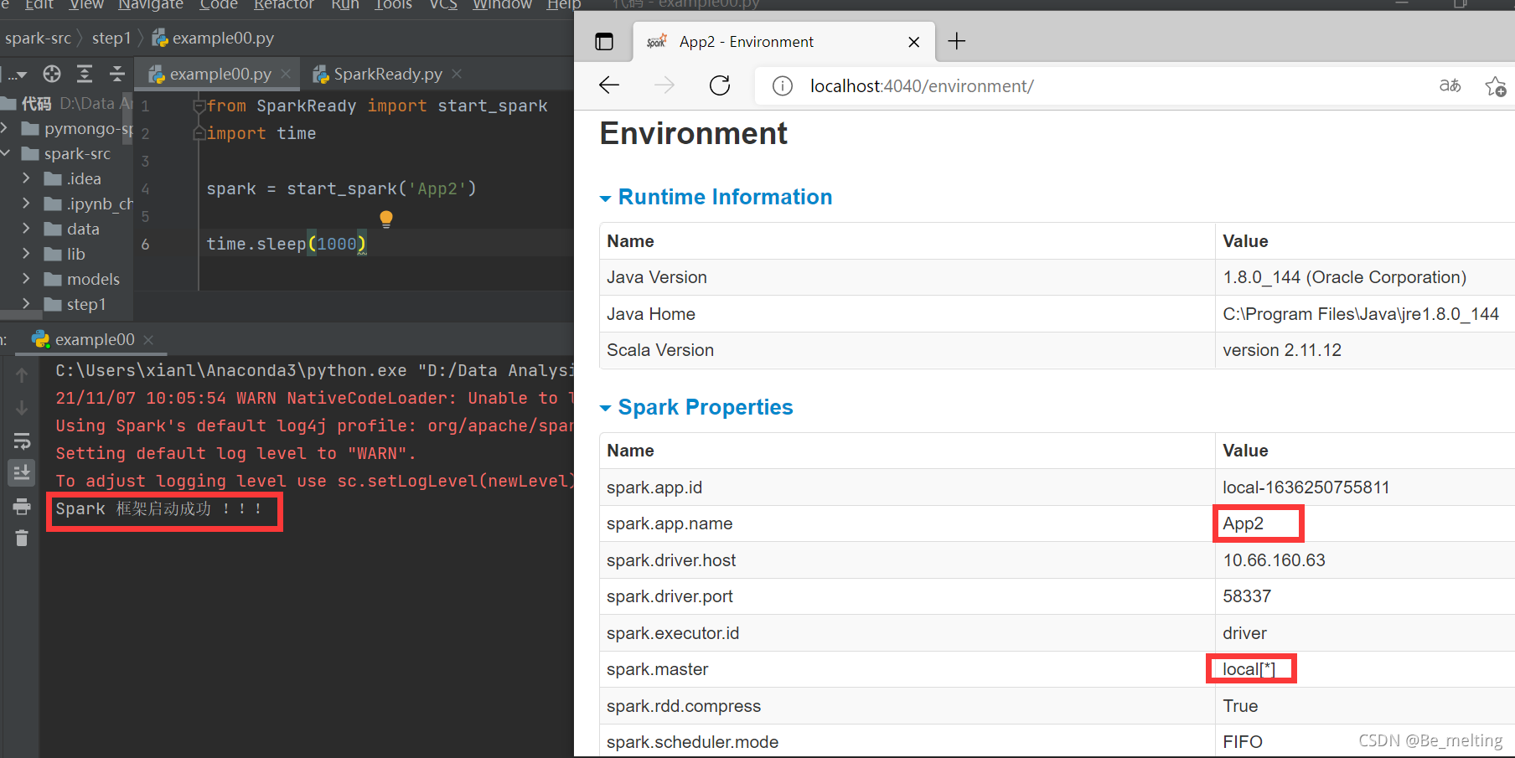
Task: Collapse the Runtime Information section
Action: (606, 199)
